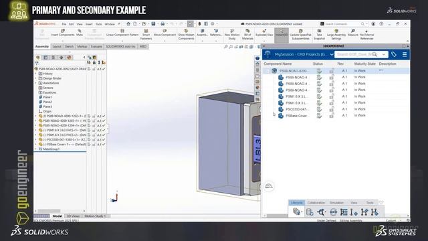Select Plane1 in the feature tree

(45, 97)
